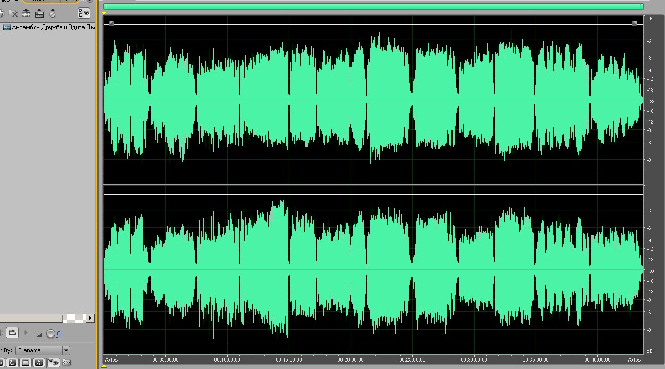
Task: Click the upper channel waveform
Action: 373,100
